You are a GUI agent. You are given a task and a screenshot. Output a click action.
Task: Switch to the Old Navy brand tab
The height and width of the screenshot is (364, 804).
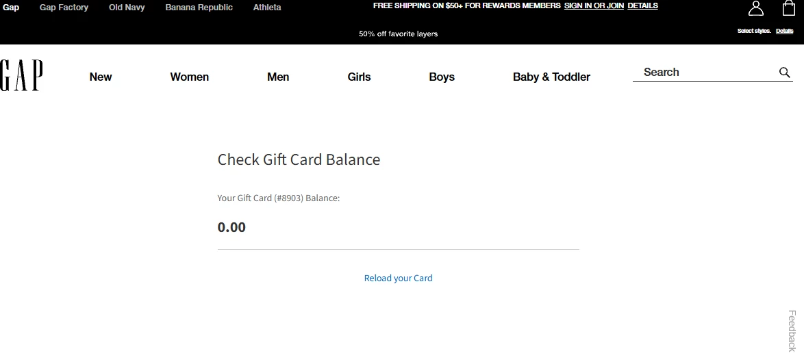coord(127,8)
